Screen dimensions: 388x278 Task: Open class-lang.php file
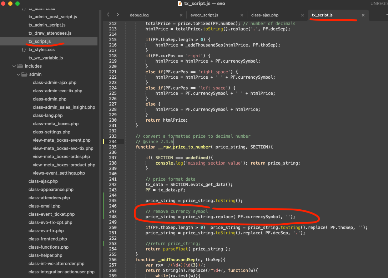pos(47,115)
